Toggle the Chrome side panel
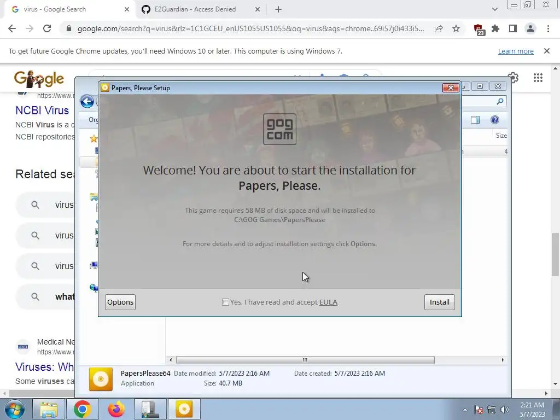The height and width of the screenshot is (420, 560). 513,28
